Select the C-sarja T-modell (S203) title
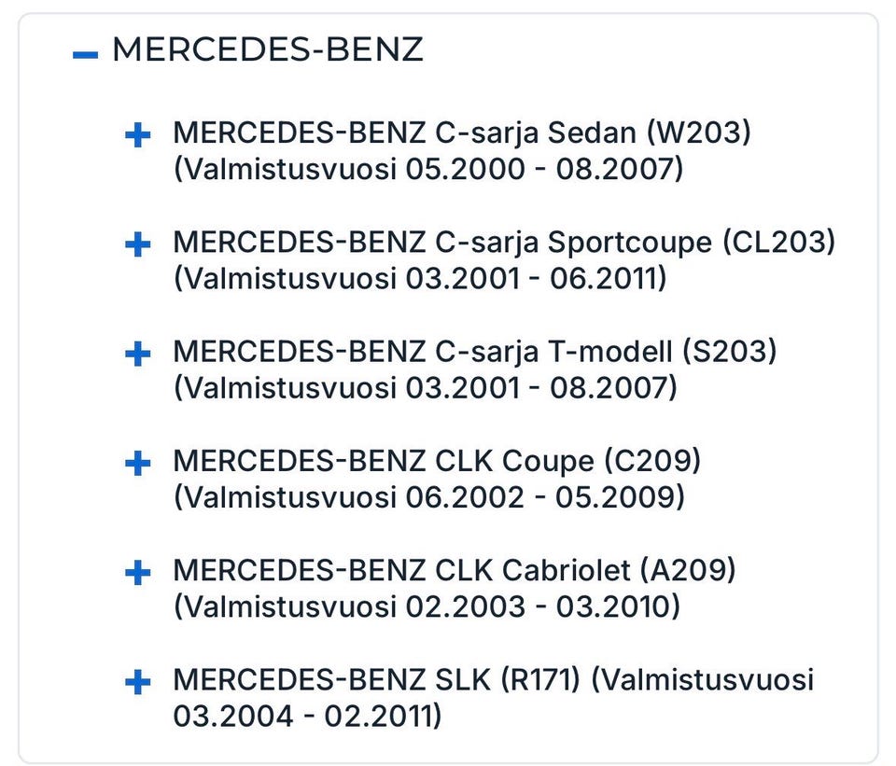 click(474, 352)
